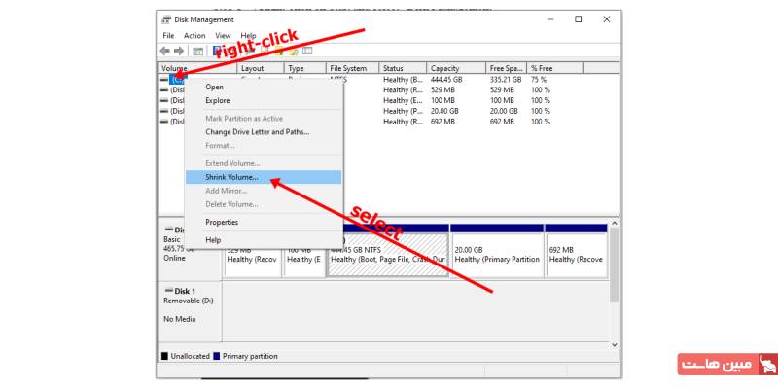Click Explore in the context menu
The width and height of the screenshot is (778, 389).
(218, 100)
